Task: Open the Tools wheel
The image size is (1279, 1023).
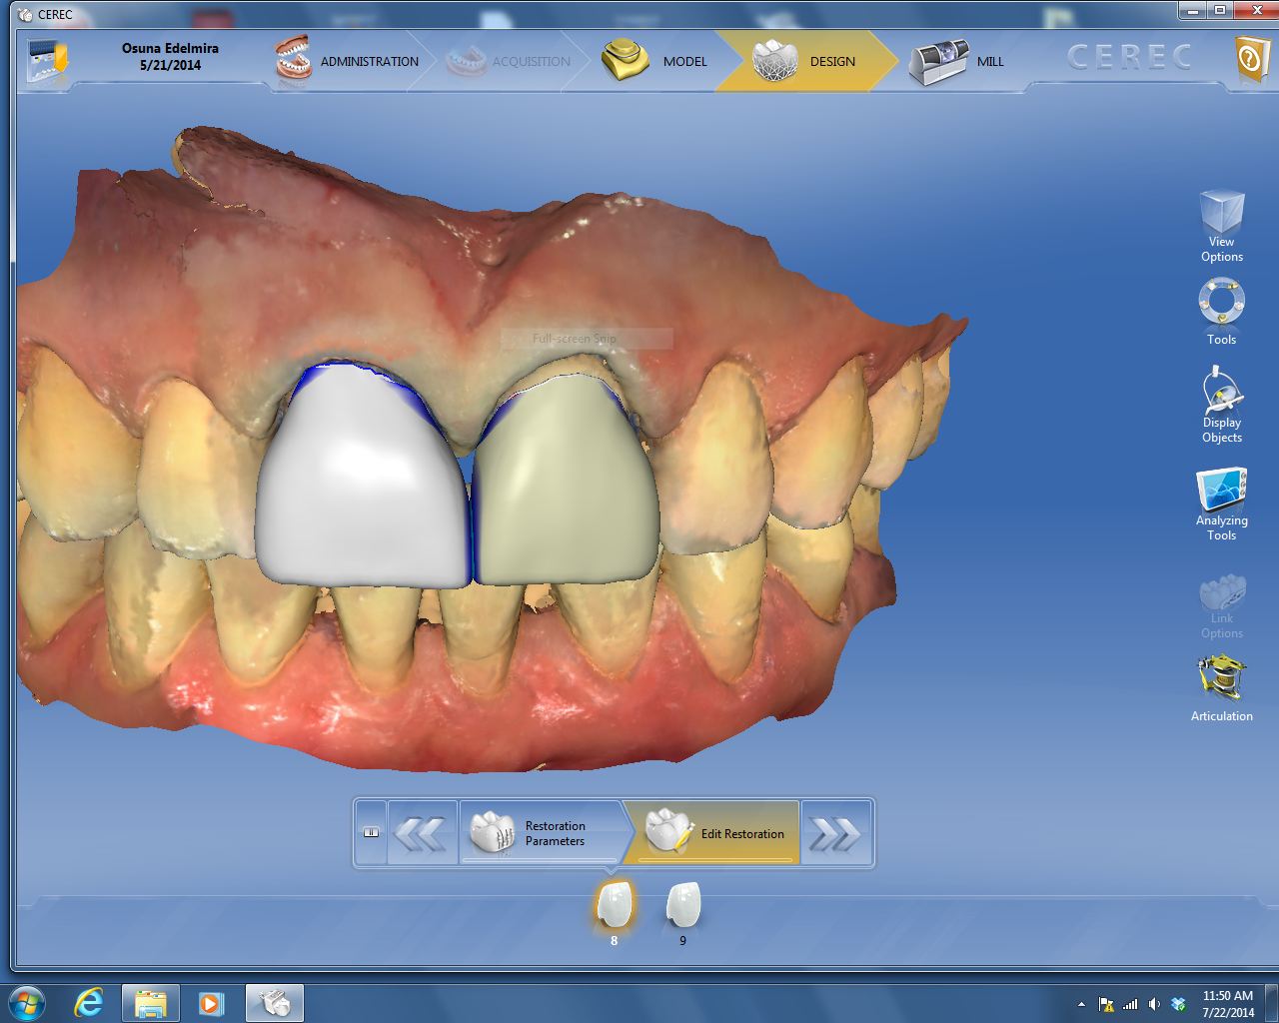Action: (1221, 311)
